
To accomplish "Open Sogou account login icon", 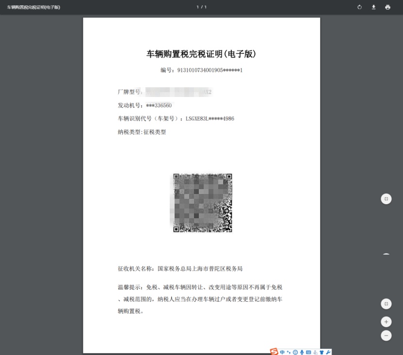I will (x=315, y=353).
